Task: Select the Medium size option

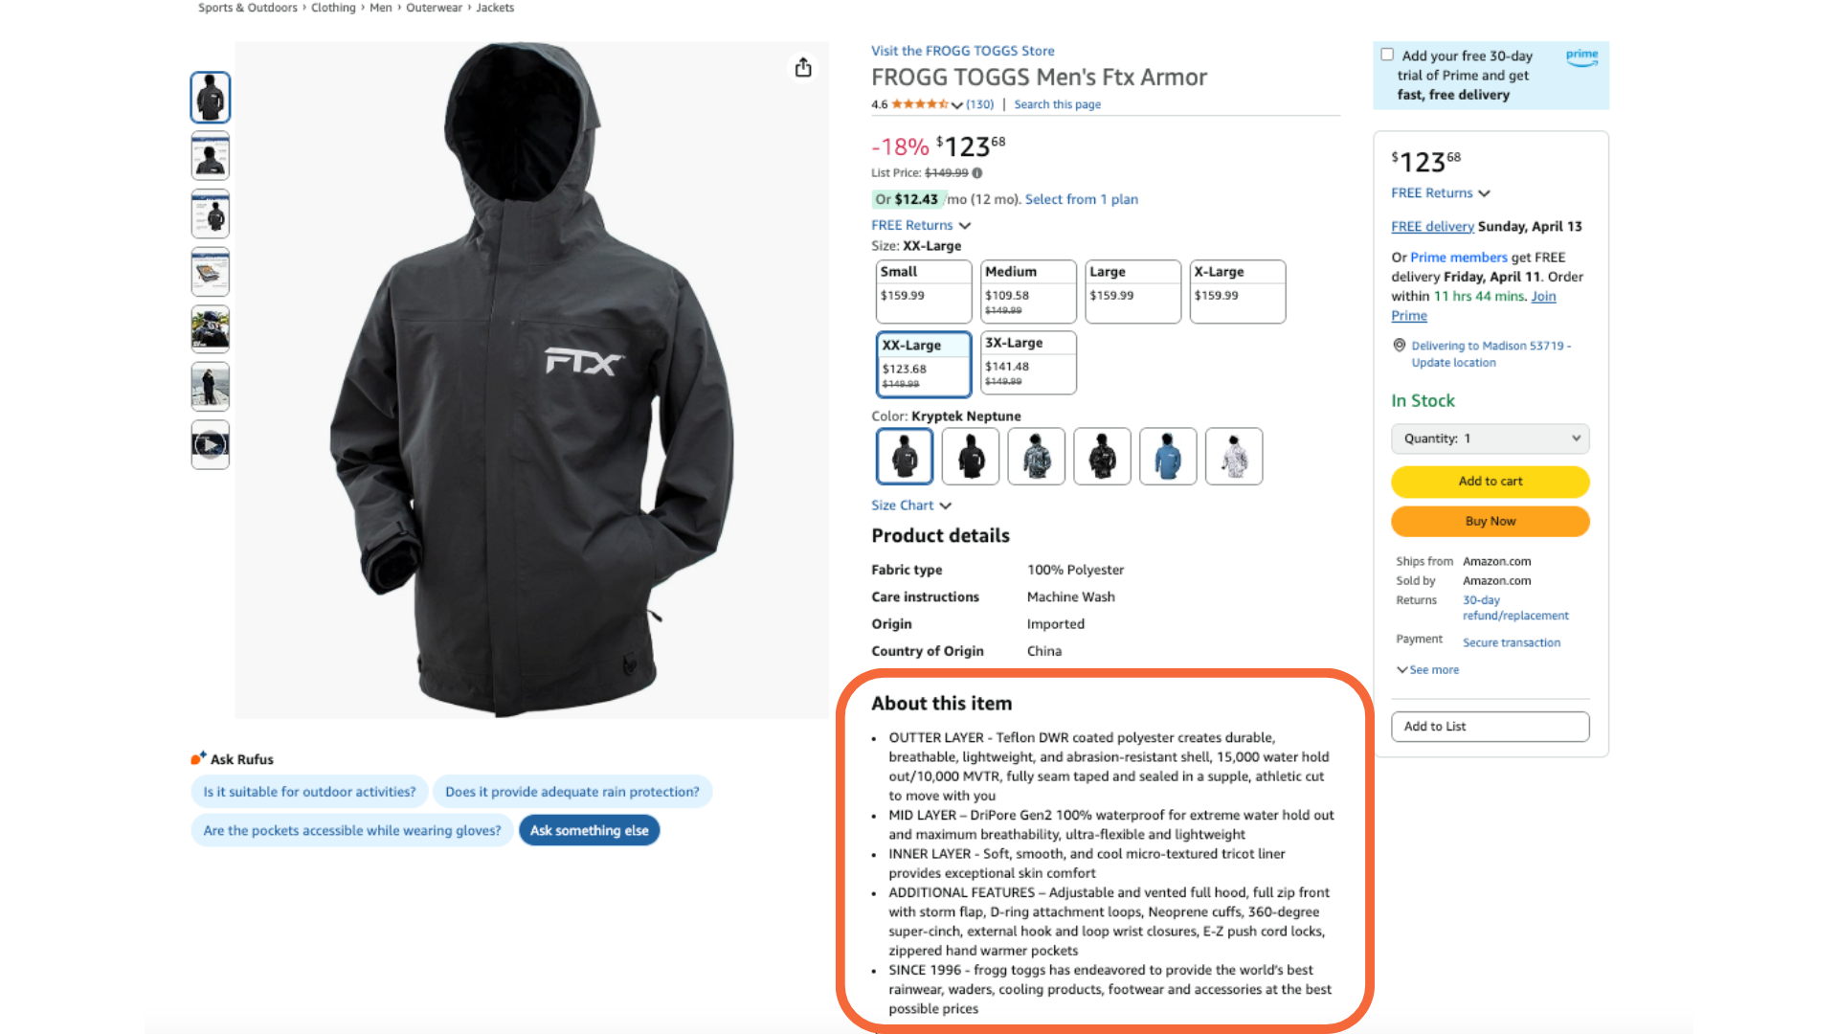Action: [1028, 291]
